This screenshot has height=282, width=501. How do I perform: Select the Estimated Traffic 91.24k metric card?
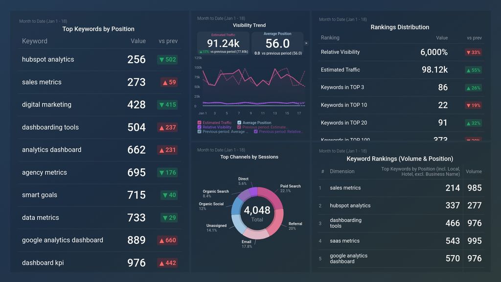click(x=223, y=44)
